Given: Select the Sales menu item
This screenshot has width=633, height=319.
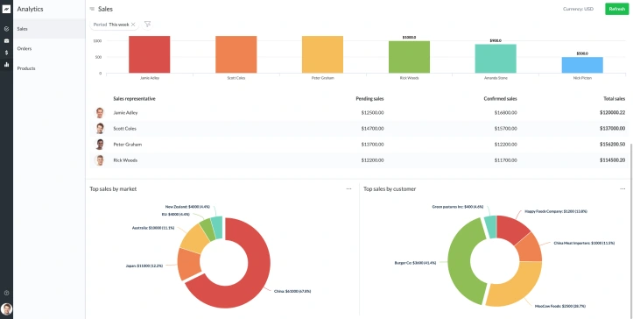Looking at the screenshot, I should point(49,29).
